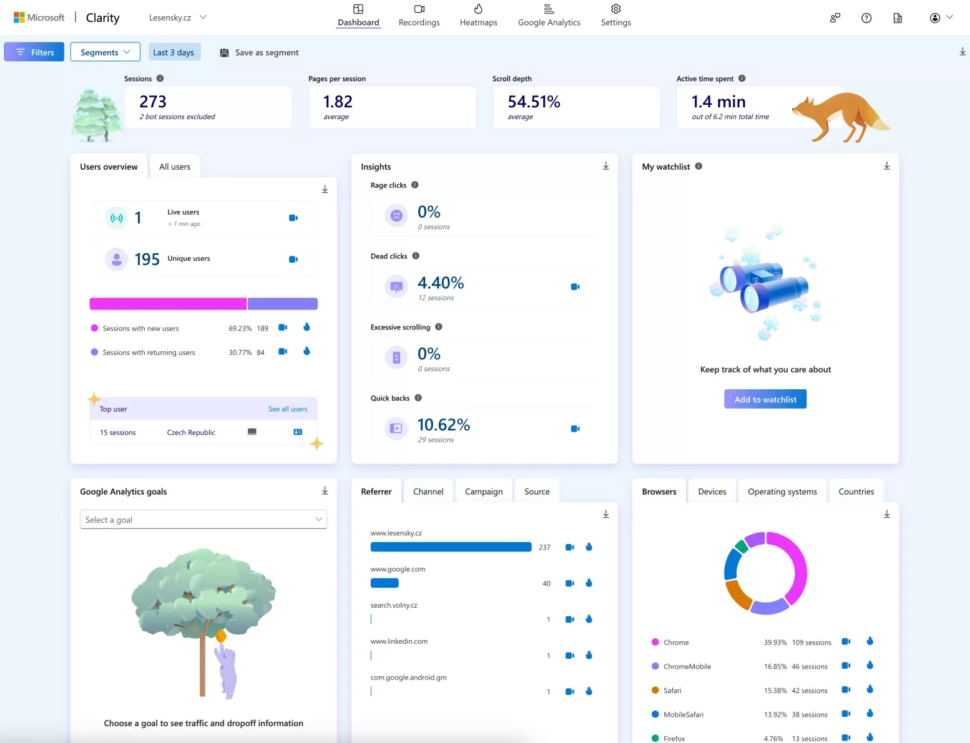970x743 pixels.
Task: Click the com.google.android.gm referrer label
Action: coord(408,677)
